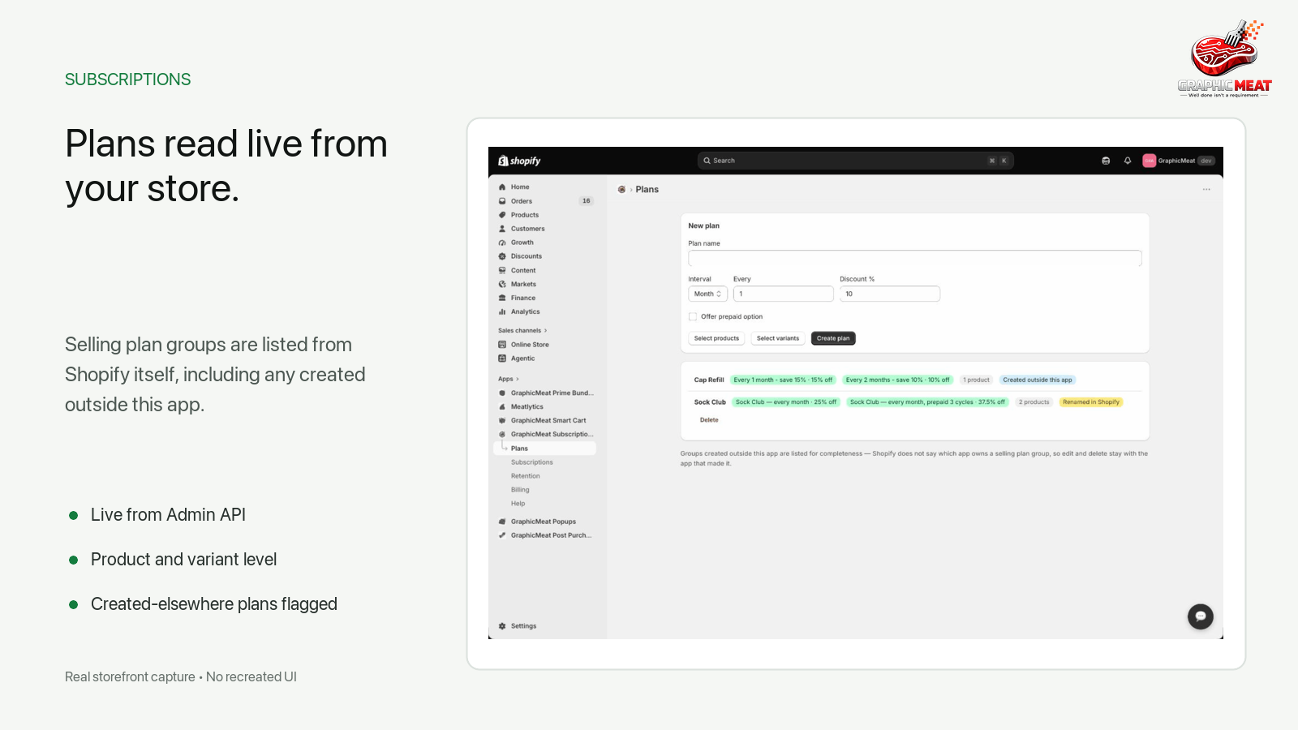The height and width of the screenshot is (730, 1298).
Task: Select Retention in the app sub-navigation
Action: 526,476
